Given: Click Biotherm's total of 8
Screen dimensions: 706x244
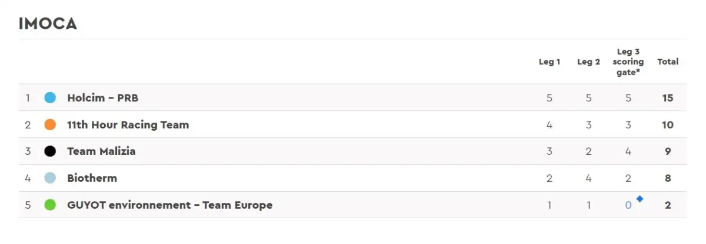Looking at the screenshot, I should (668, 178).
